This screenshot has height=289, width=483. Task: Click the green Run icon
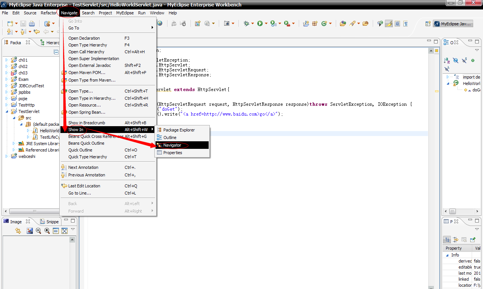click(260, 23)
